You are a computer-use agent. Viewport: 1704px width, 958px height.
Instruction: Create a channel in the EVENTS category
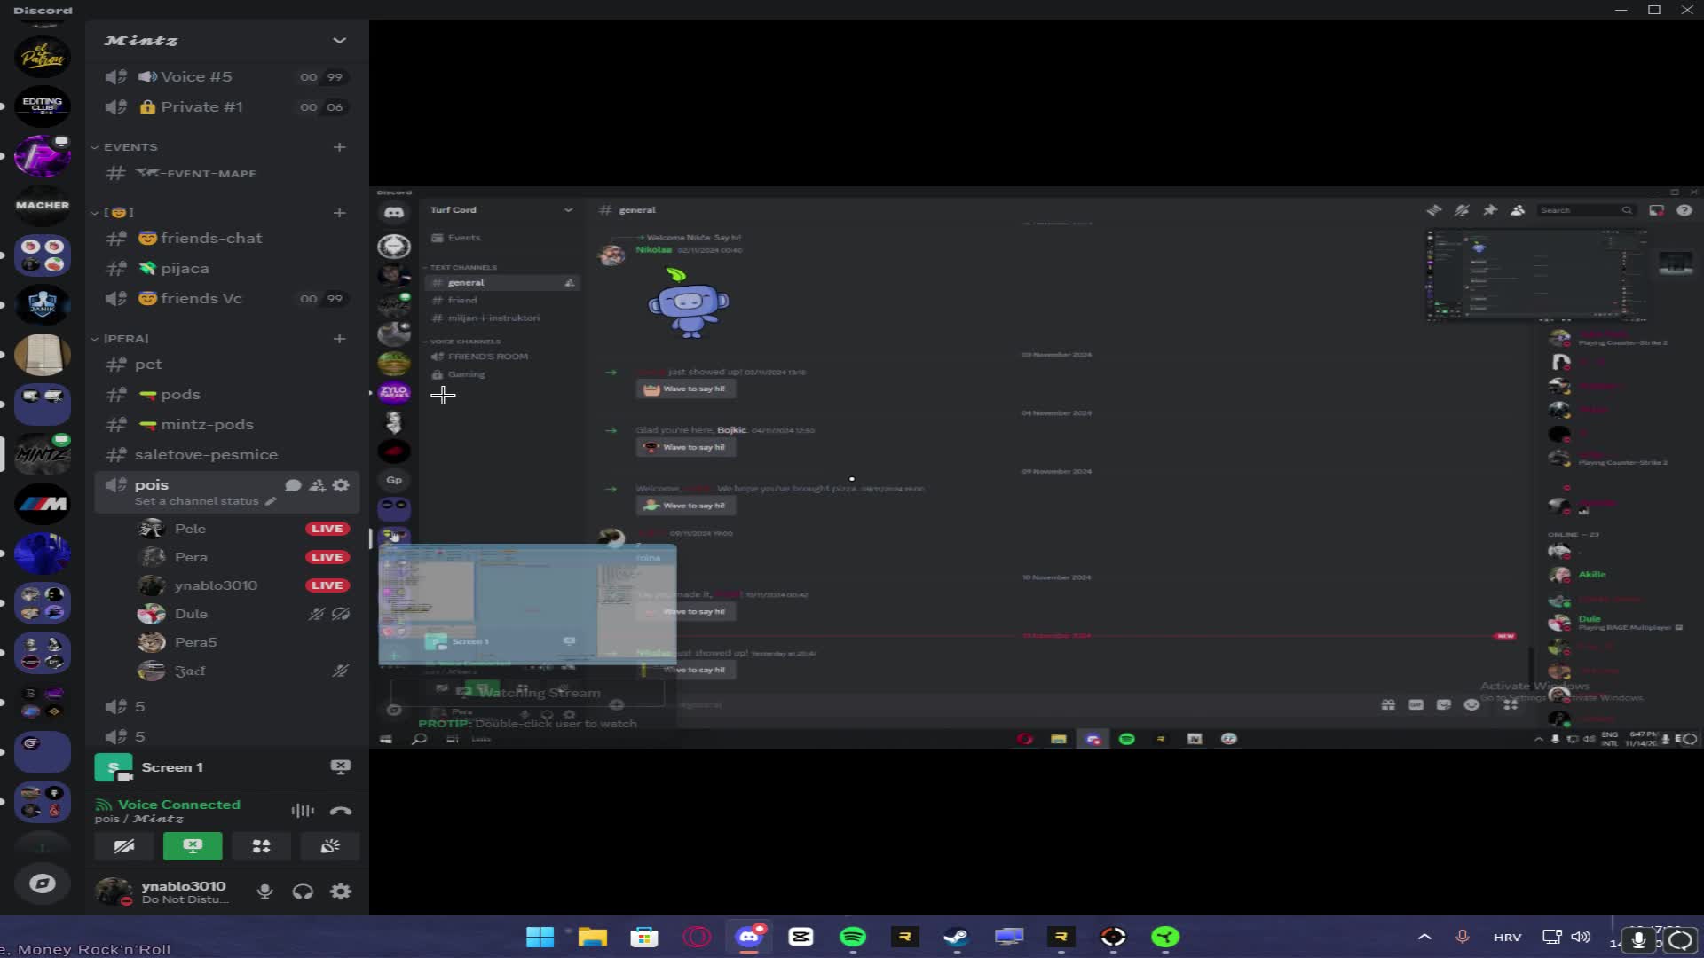click(339, 147)
